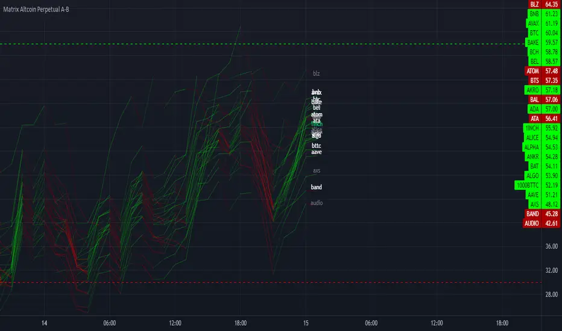
Task: Select the axs line label on chart
Action: (317, 171)
